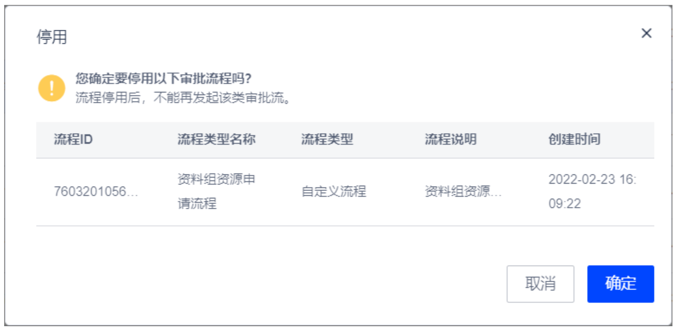Image resolution: width=677 pixels, height=336 pixels.
Task: Click the 请流程 second line of the name cell
Action: (x=197, y=204)
